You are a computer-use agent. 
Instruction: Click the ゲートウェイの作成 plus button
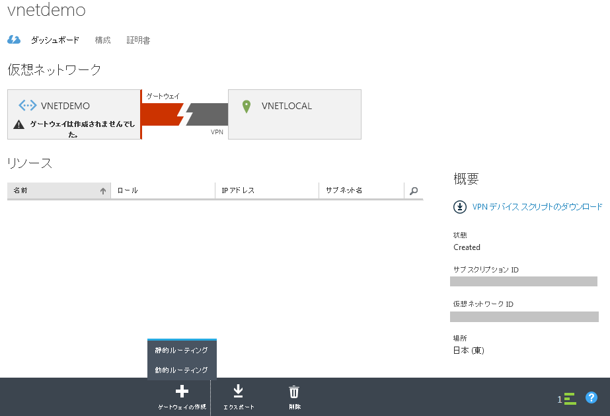(x=182, y=397)
